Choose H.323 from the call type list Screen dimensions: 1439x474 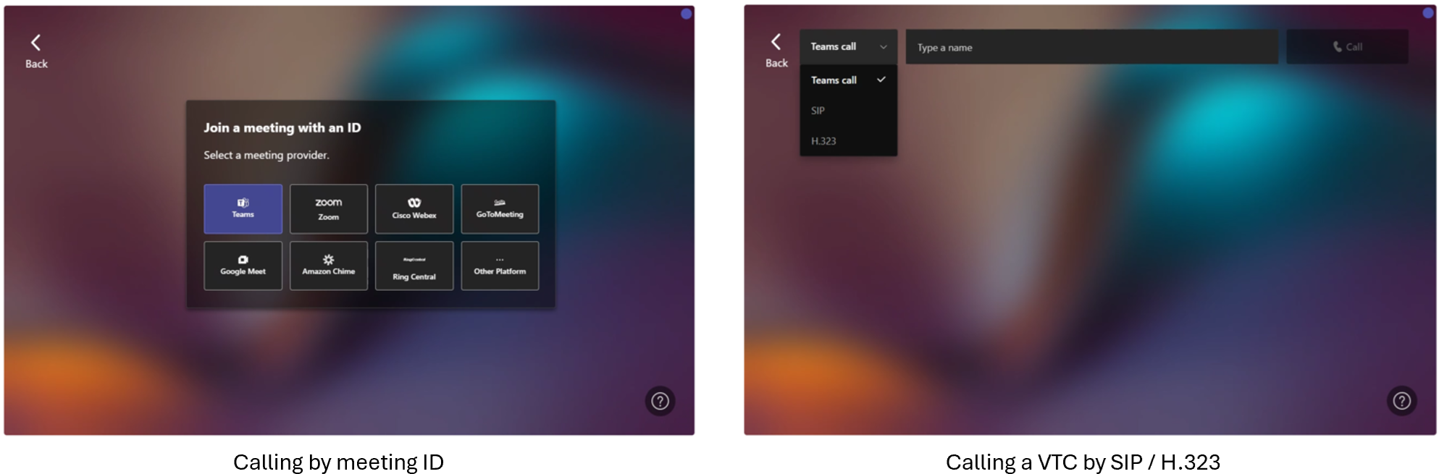pyautogui.click(x=823, y=141)
